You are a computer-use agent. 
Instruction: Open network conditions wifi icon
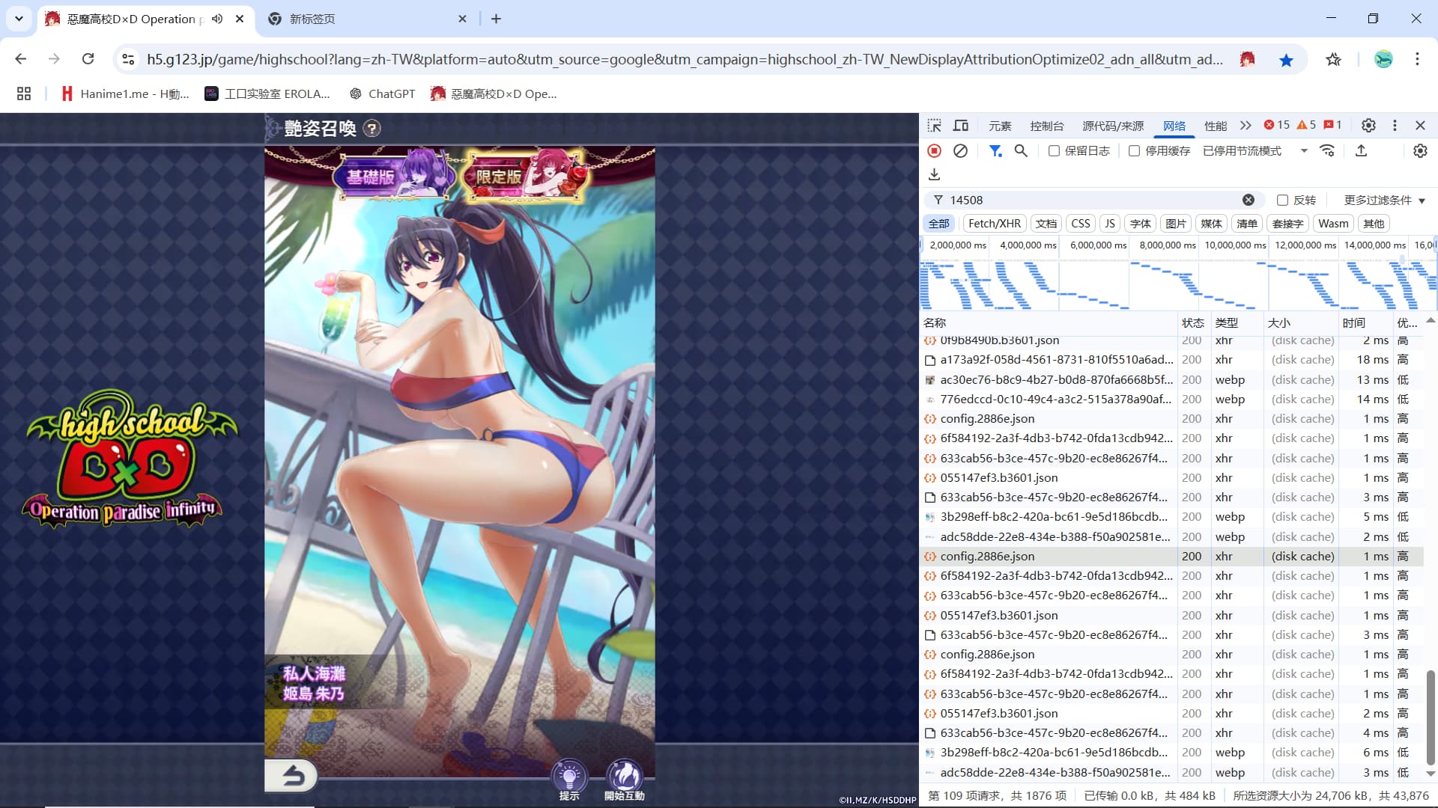pyautogui.click(x=1327, y=151)
